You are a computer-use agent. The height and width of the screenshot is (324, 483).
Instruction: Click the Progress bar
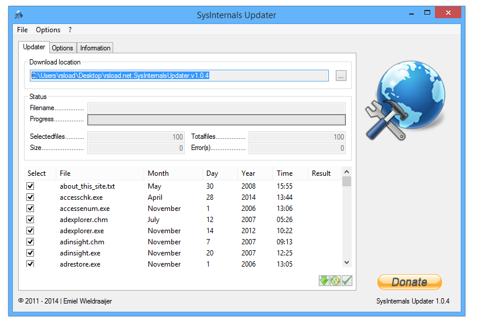click(216, 120)
